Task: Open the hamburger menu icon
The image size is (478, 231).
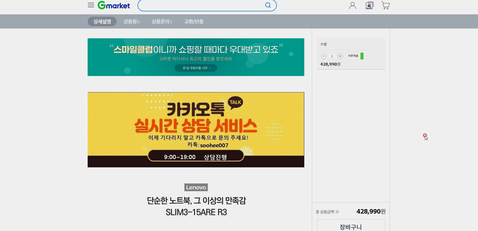Action: tap(91, 5)
